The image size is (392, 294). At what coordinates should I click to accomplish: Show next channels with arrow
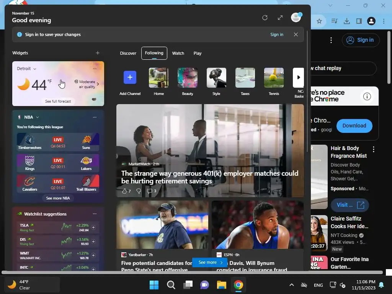299,77
